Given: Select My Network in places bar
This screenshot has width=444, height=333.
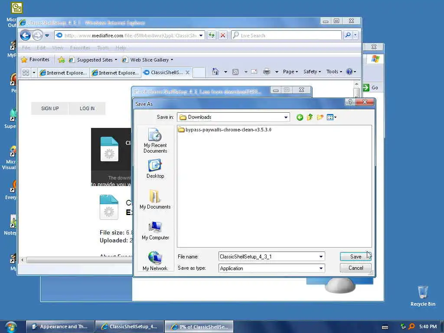Looking at the screenshot, I should (155, 261).
